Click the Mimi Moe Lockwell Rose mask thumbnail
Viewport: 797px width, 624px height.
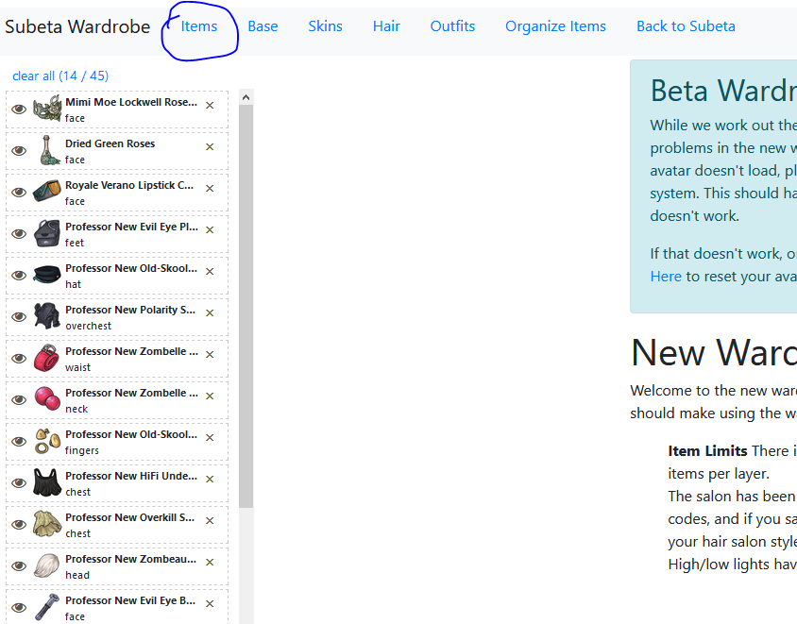(x=47, y=109)
